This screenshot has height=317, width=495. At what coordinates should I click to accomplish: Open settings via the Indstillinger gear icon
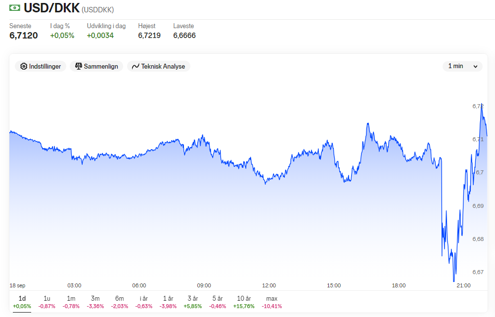(24, 66)
